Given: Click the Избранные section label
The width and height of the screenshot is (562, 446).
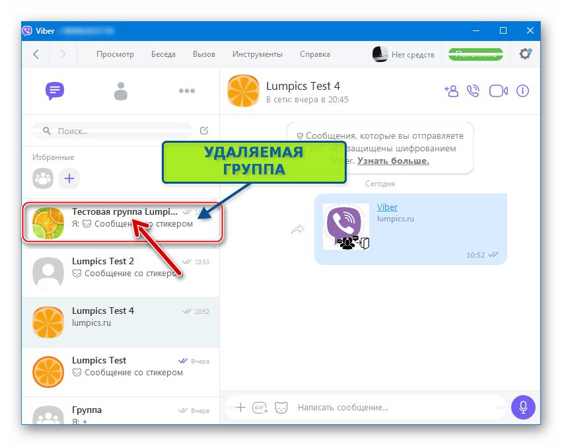Looking at the screenshot, I should pos(53,157).
